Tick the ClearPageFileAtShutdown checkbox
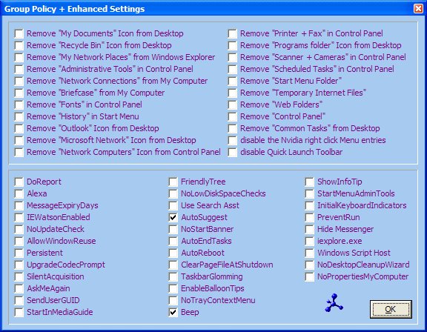This screenshot has width=427, height=332. [x=173, y=265]
